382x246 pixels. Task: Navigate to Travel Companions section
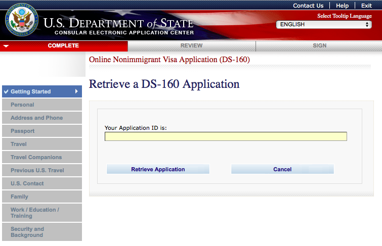tap(36, 157)
